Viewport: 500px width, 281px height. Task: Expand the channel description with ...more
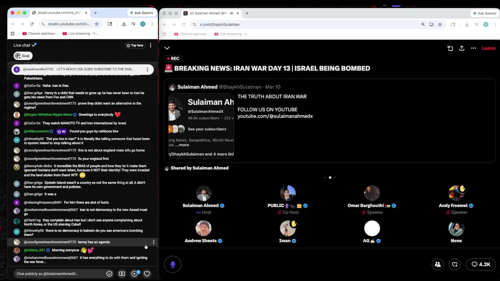click(x=182, y=145)
